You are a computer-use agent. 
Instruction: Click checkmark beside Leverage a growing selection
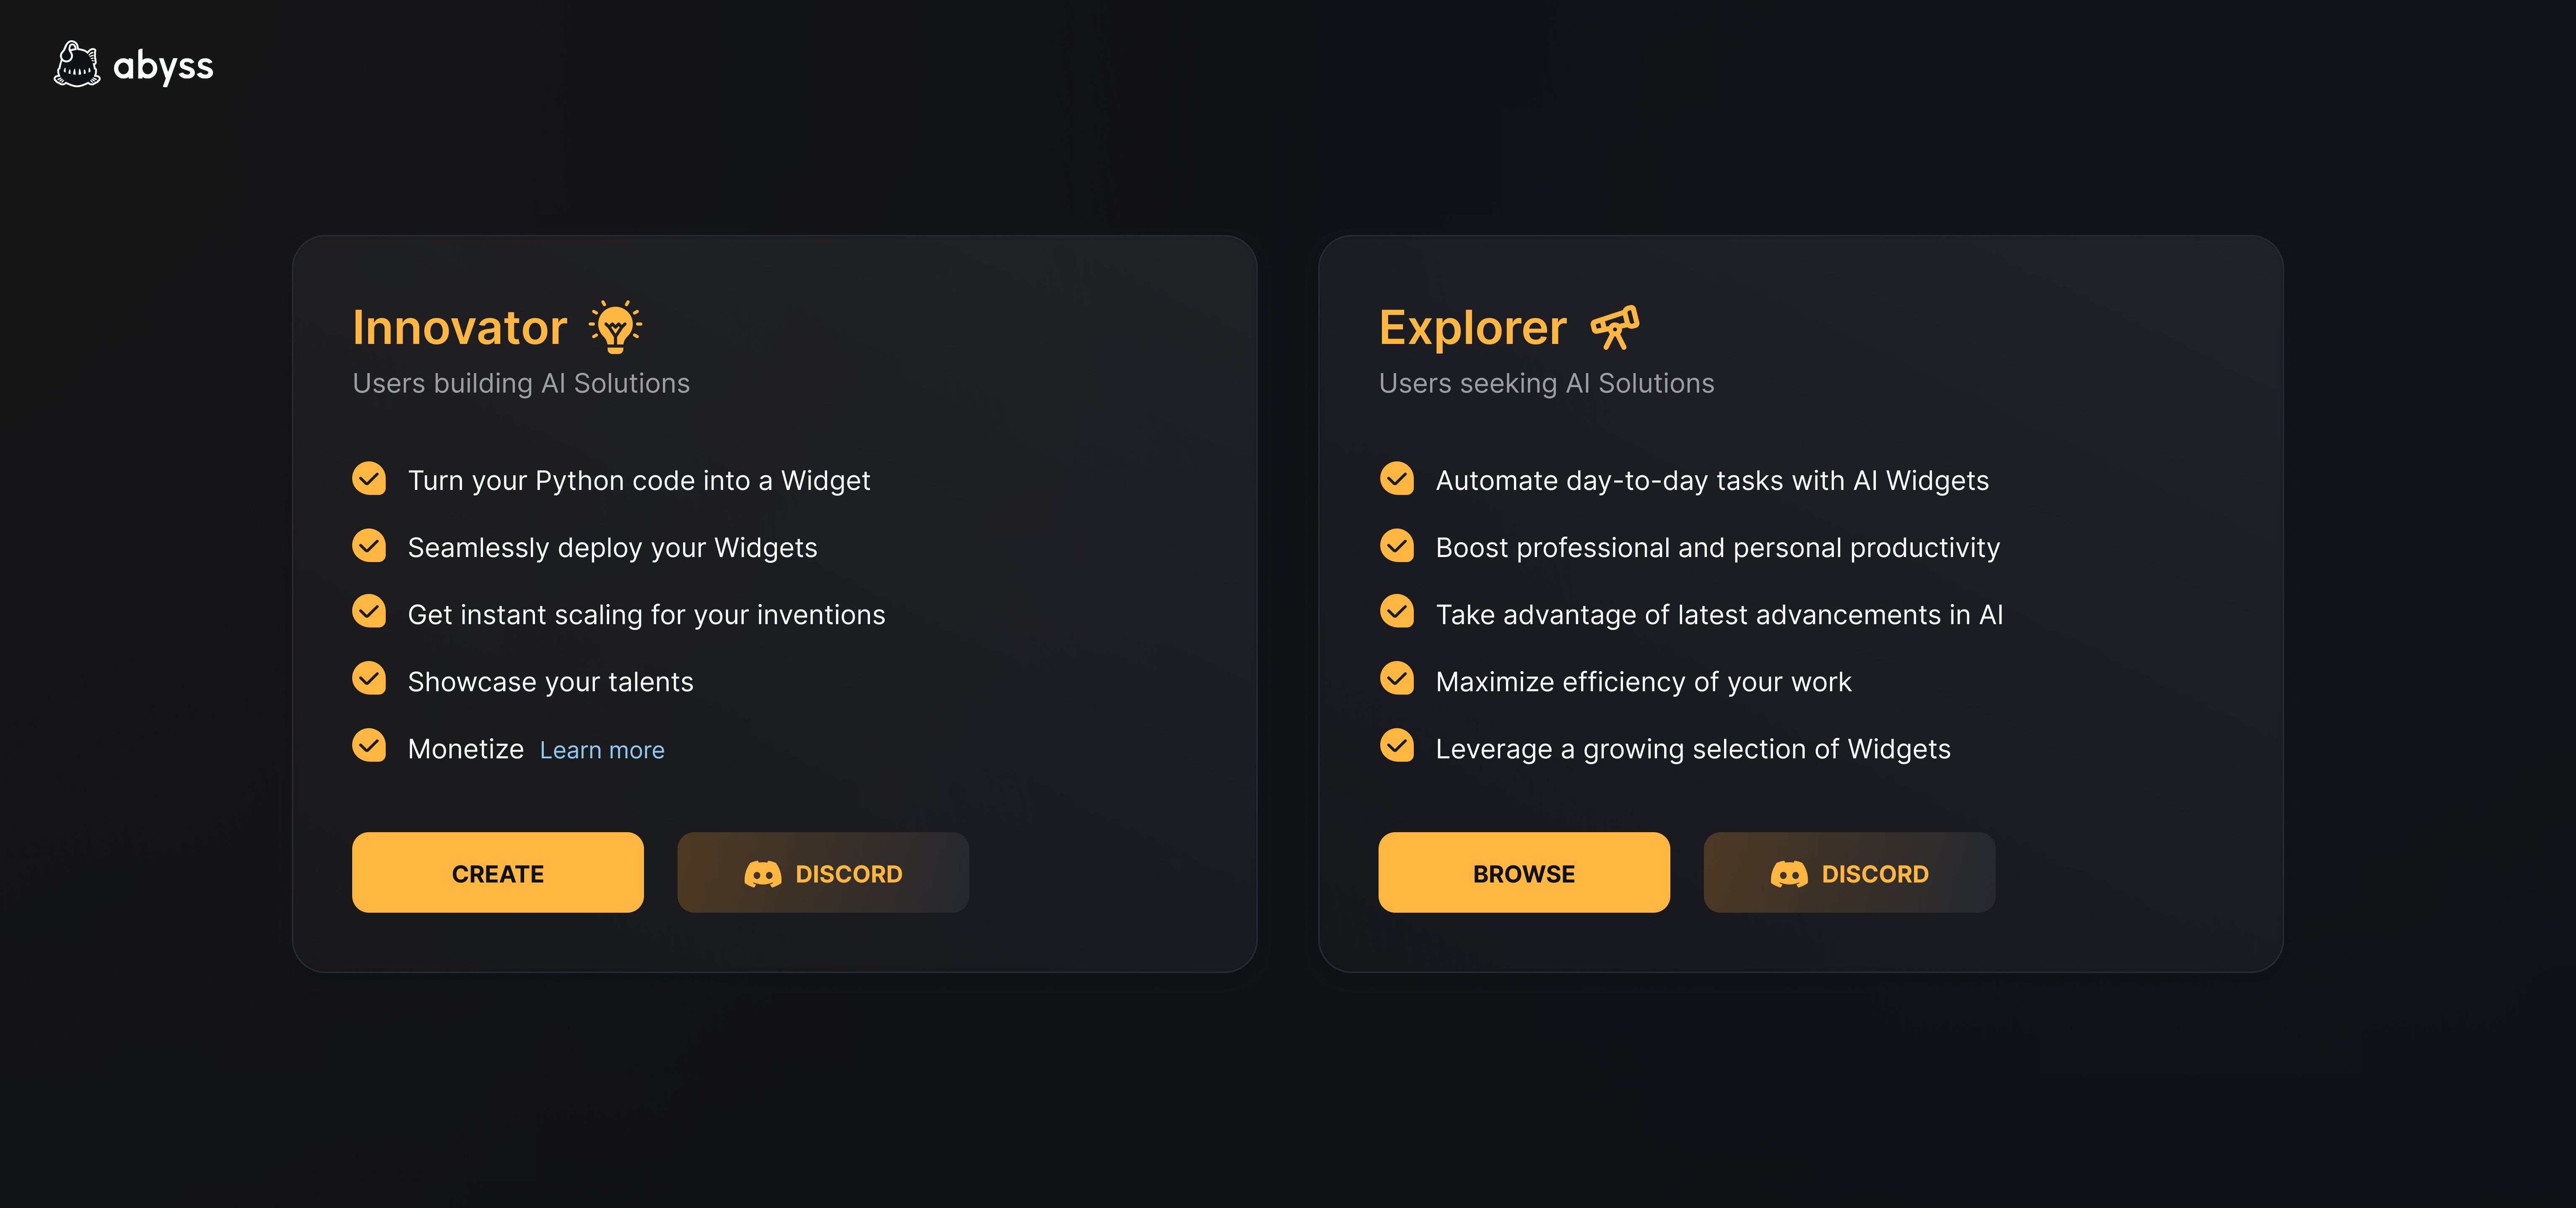point(1397,746)
